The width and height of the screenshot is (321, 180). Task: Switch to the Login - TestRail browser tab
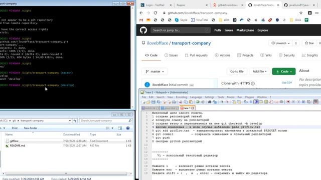[x=155, y=5]
